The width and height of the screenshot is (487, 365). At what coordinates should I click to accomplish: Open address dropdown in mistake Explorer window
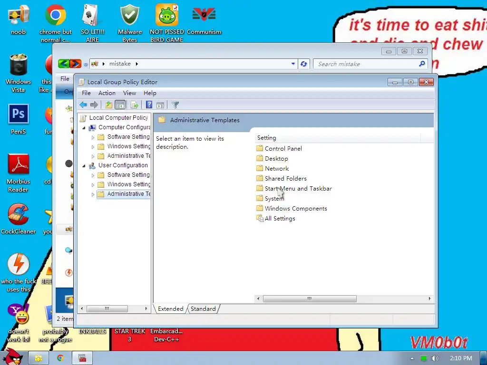tap(293, 64)
